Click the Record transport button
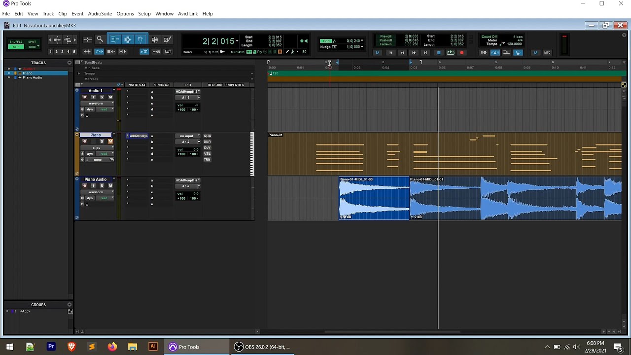This screenshot has width=631, height=355. pos(462,53)
